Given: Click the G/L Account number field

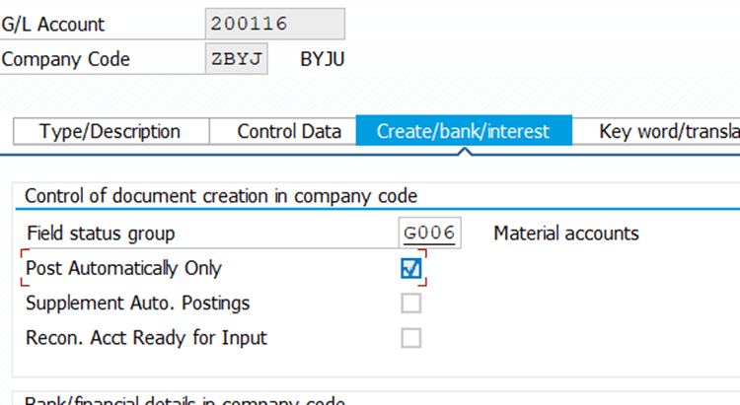Looking at the screenshot, I should click(x=274, y=24).
